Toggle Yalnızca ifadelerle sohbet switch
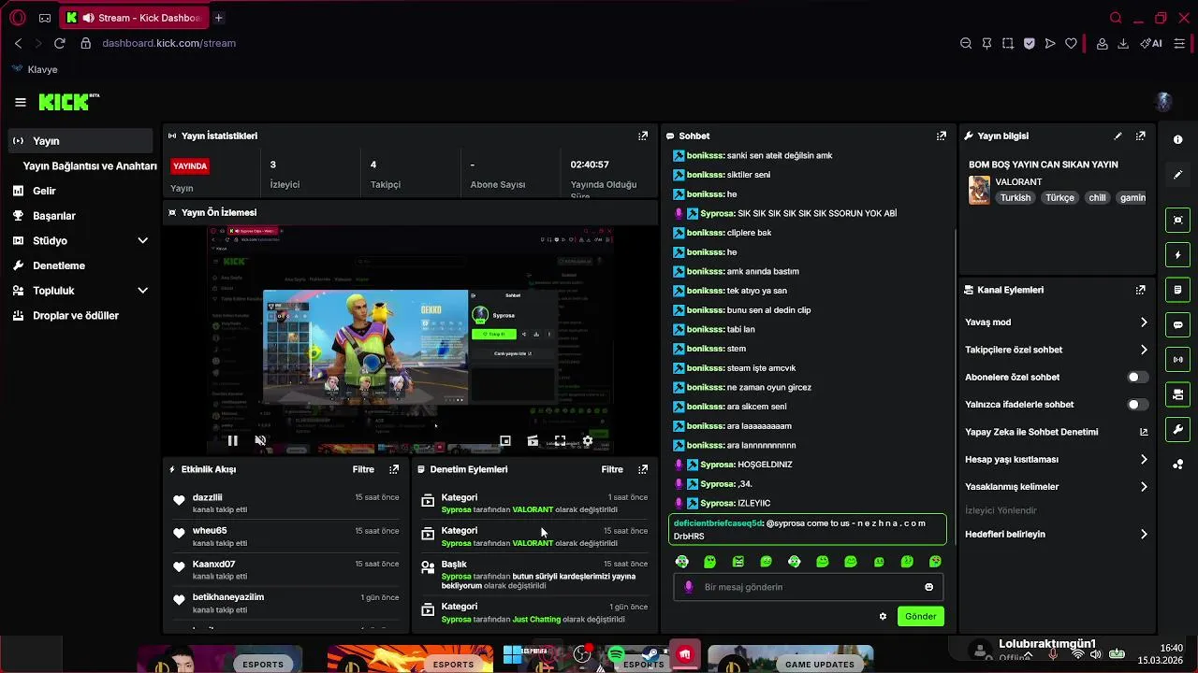 point(1137,405)
